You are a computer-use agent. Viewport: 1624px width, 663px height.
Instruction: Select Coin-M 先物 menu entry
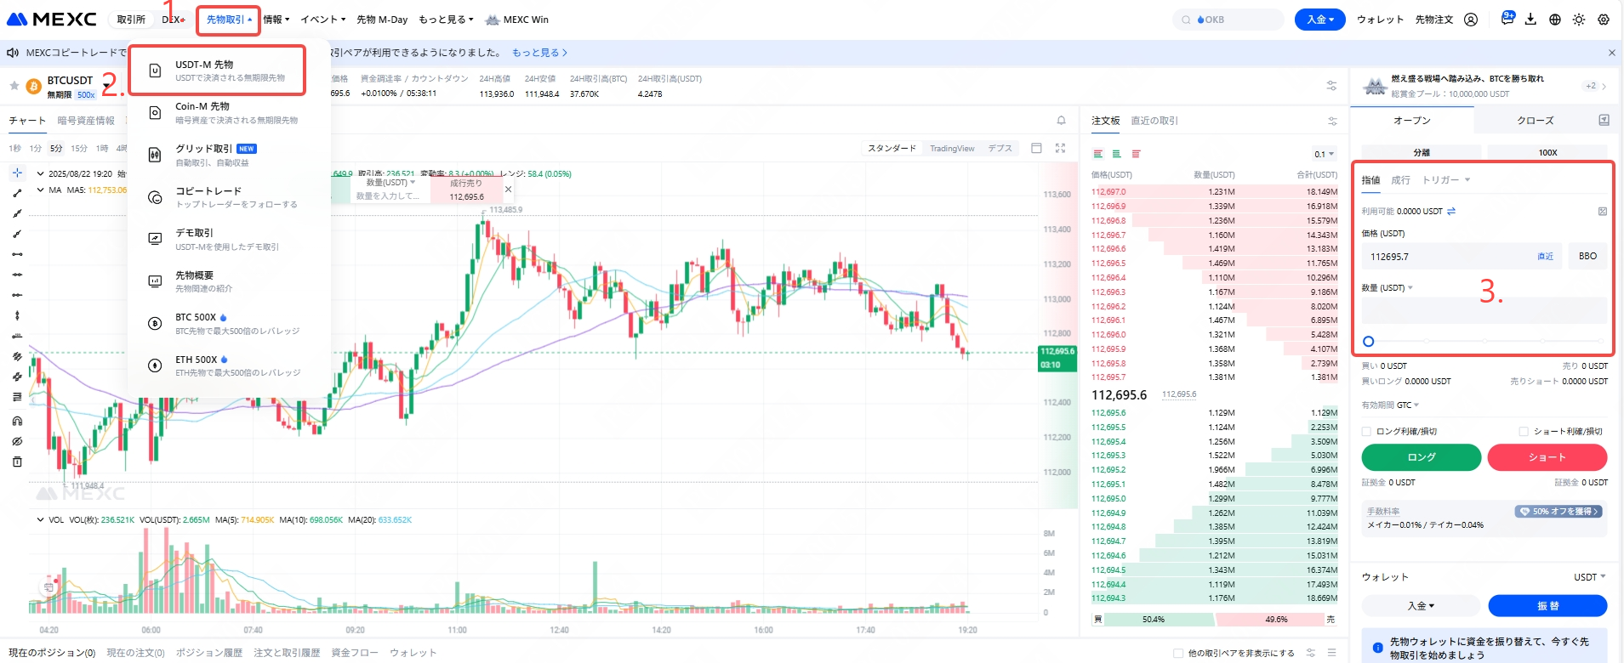coord(228,113)
